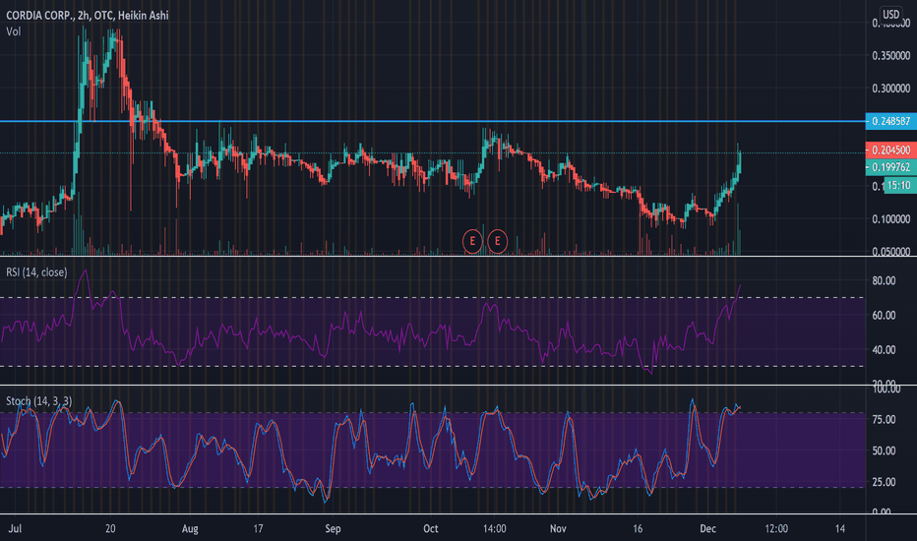Click the Jul date on time axis
The height and width of the screenshot is (541, 917).
[15, 529]
